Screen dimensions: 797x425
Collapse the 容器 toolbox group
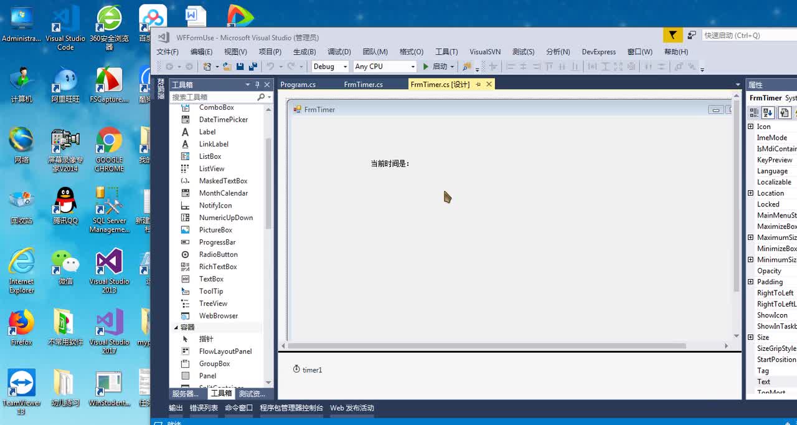tap(176, 327)
